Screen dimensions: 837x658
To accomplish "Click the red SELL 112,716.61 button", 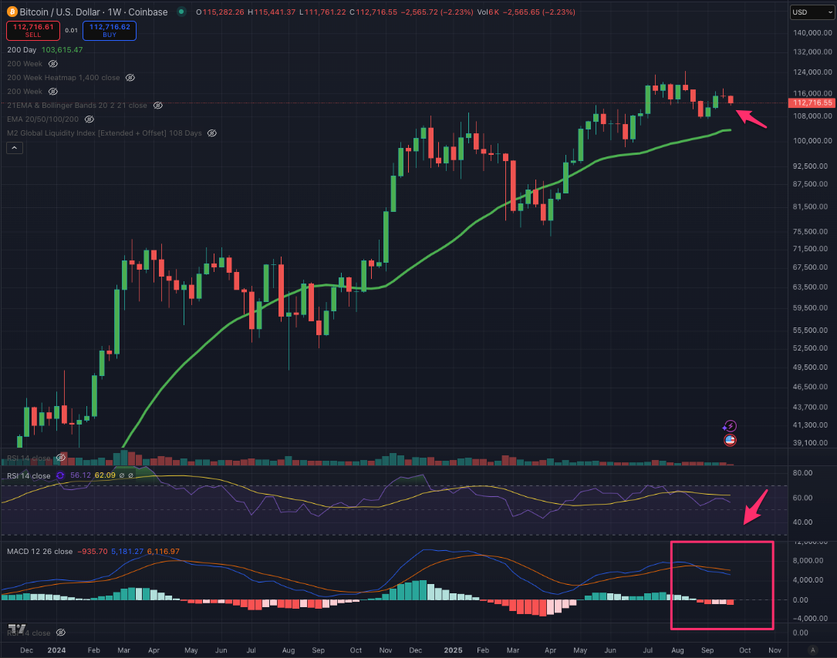I will click(33, 30).
